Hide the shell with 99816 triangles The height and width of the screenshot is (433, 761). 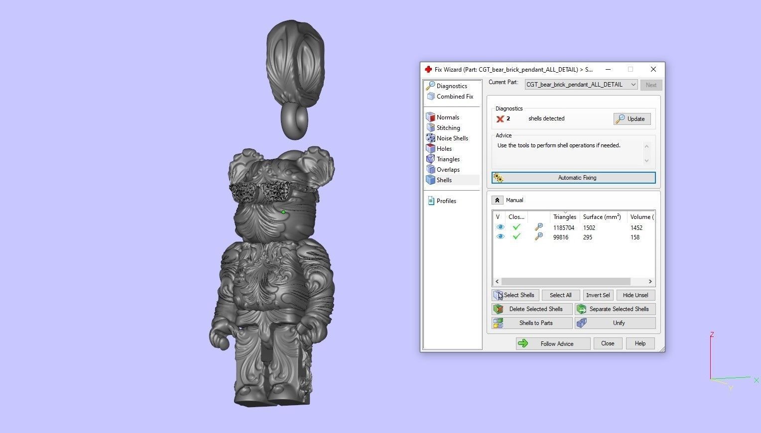click(500, 237)
